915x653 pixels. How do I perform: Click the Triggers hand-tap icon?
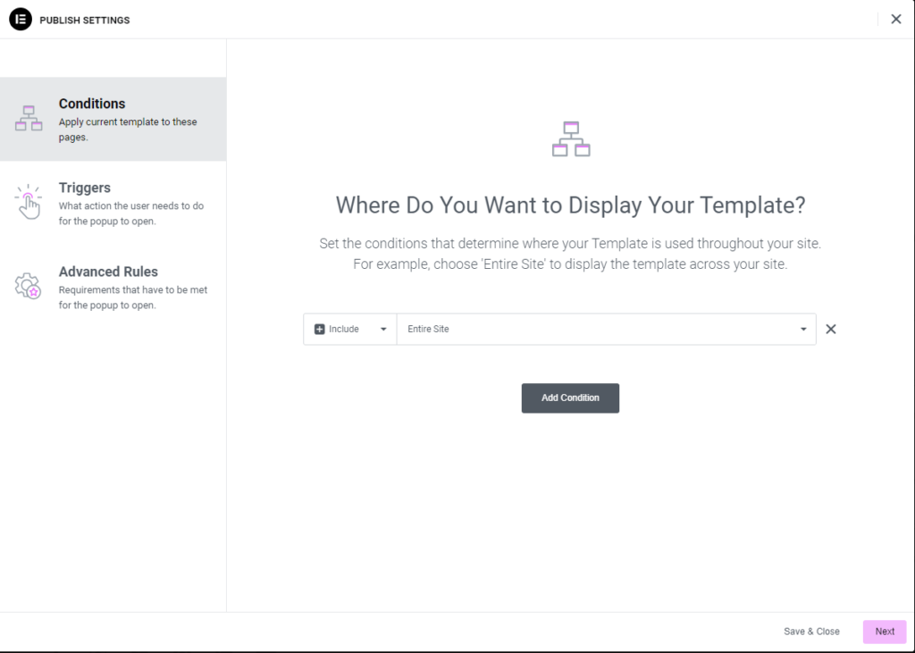pos(28,202)
